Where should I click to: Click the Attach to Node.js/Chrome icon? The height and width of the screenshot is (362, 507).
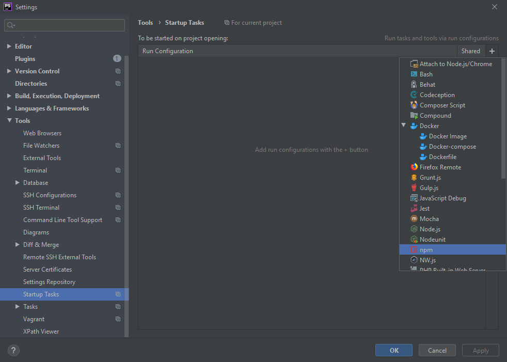(414, 64)
